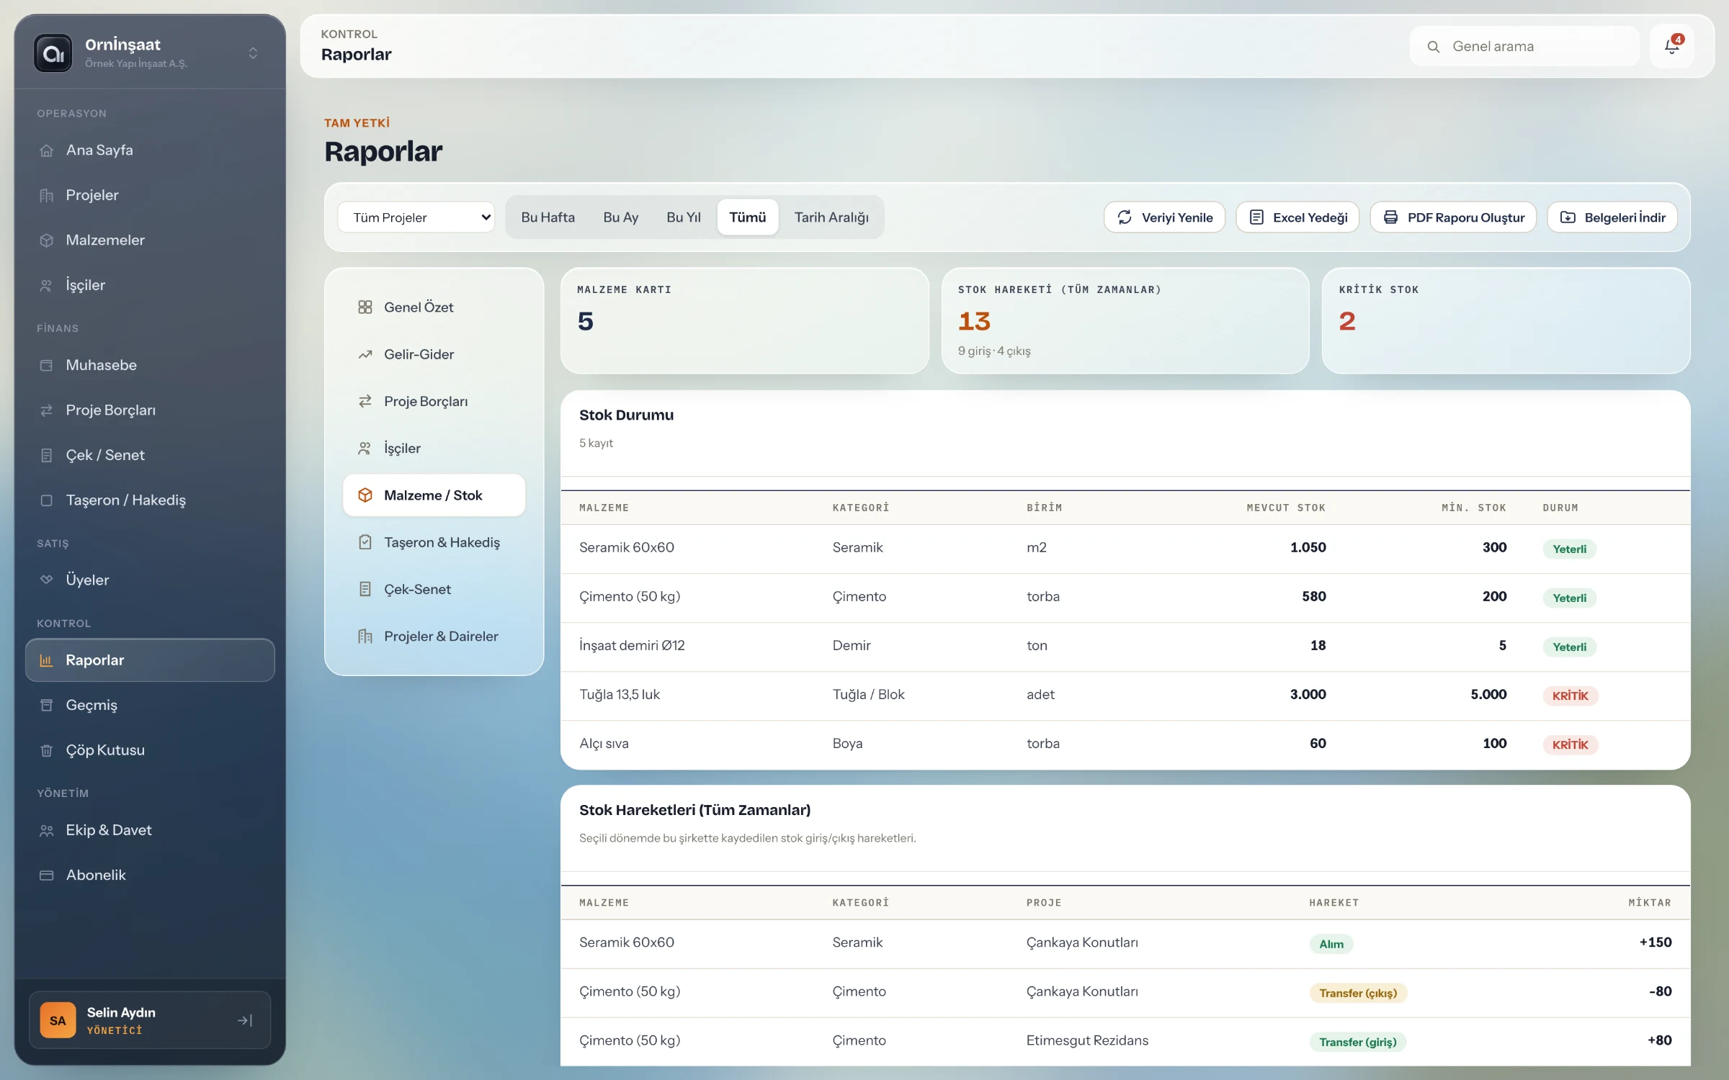The image size is (1729, 1080).
Task: Click the Tuğla 13,5 luk row name
Action: pyautogui.click(x=620, y=695)
